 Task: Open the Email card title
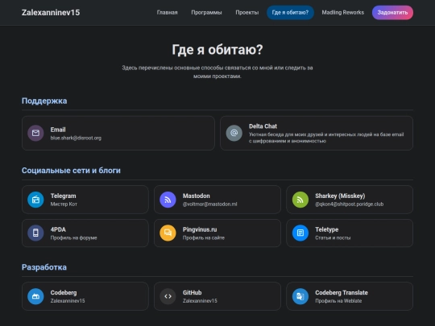pos(58,130)
